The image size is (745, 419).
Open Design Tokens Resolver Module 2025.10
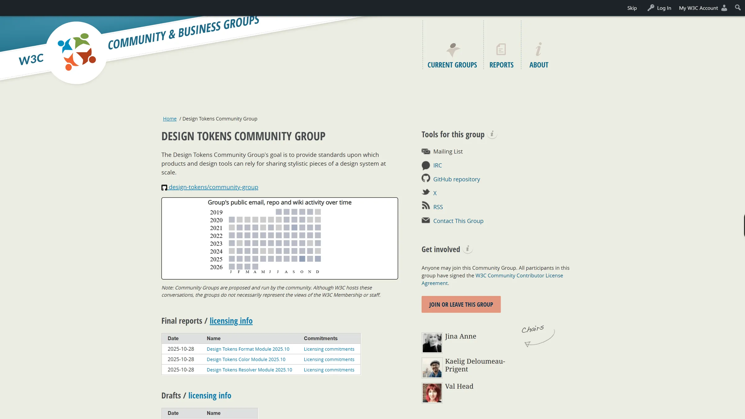(x=249, y=370)
